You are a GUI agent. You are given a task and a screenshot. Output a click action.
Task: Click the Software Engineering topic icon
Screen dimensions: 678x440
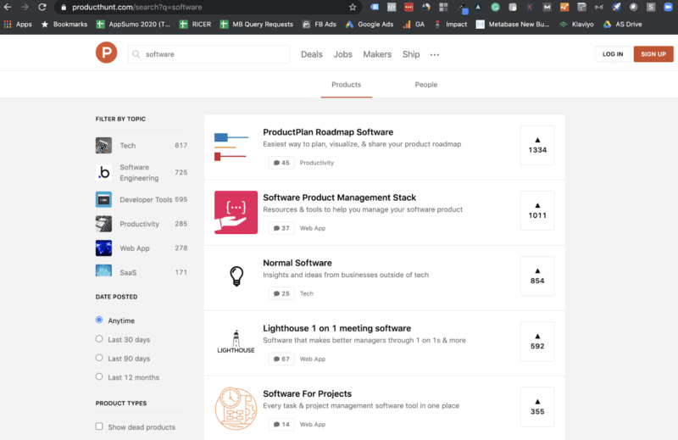click(103, 172)
